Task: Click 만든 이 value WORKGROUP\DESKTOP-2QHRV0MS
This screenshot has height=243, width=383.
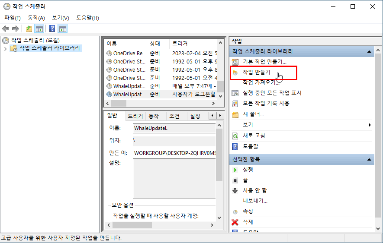Action: pos(175,153)
